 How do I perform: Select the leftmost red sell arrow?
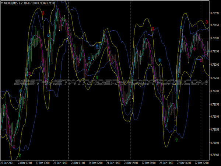tap(43, 13)
